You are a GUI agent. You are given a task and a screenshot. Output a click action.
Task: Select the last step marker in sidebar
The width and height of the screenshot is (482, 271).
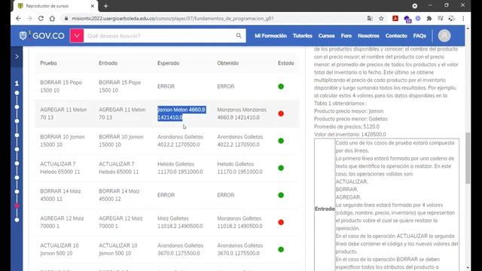(17, 220)
